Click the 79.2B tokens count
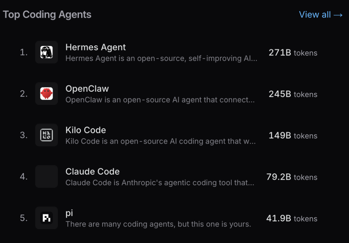The image size is (349, 243). [x=292, y=177]
